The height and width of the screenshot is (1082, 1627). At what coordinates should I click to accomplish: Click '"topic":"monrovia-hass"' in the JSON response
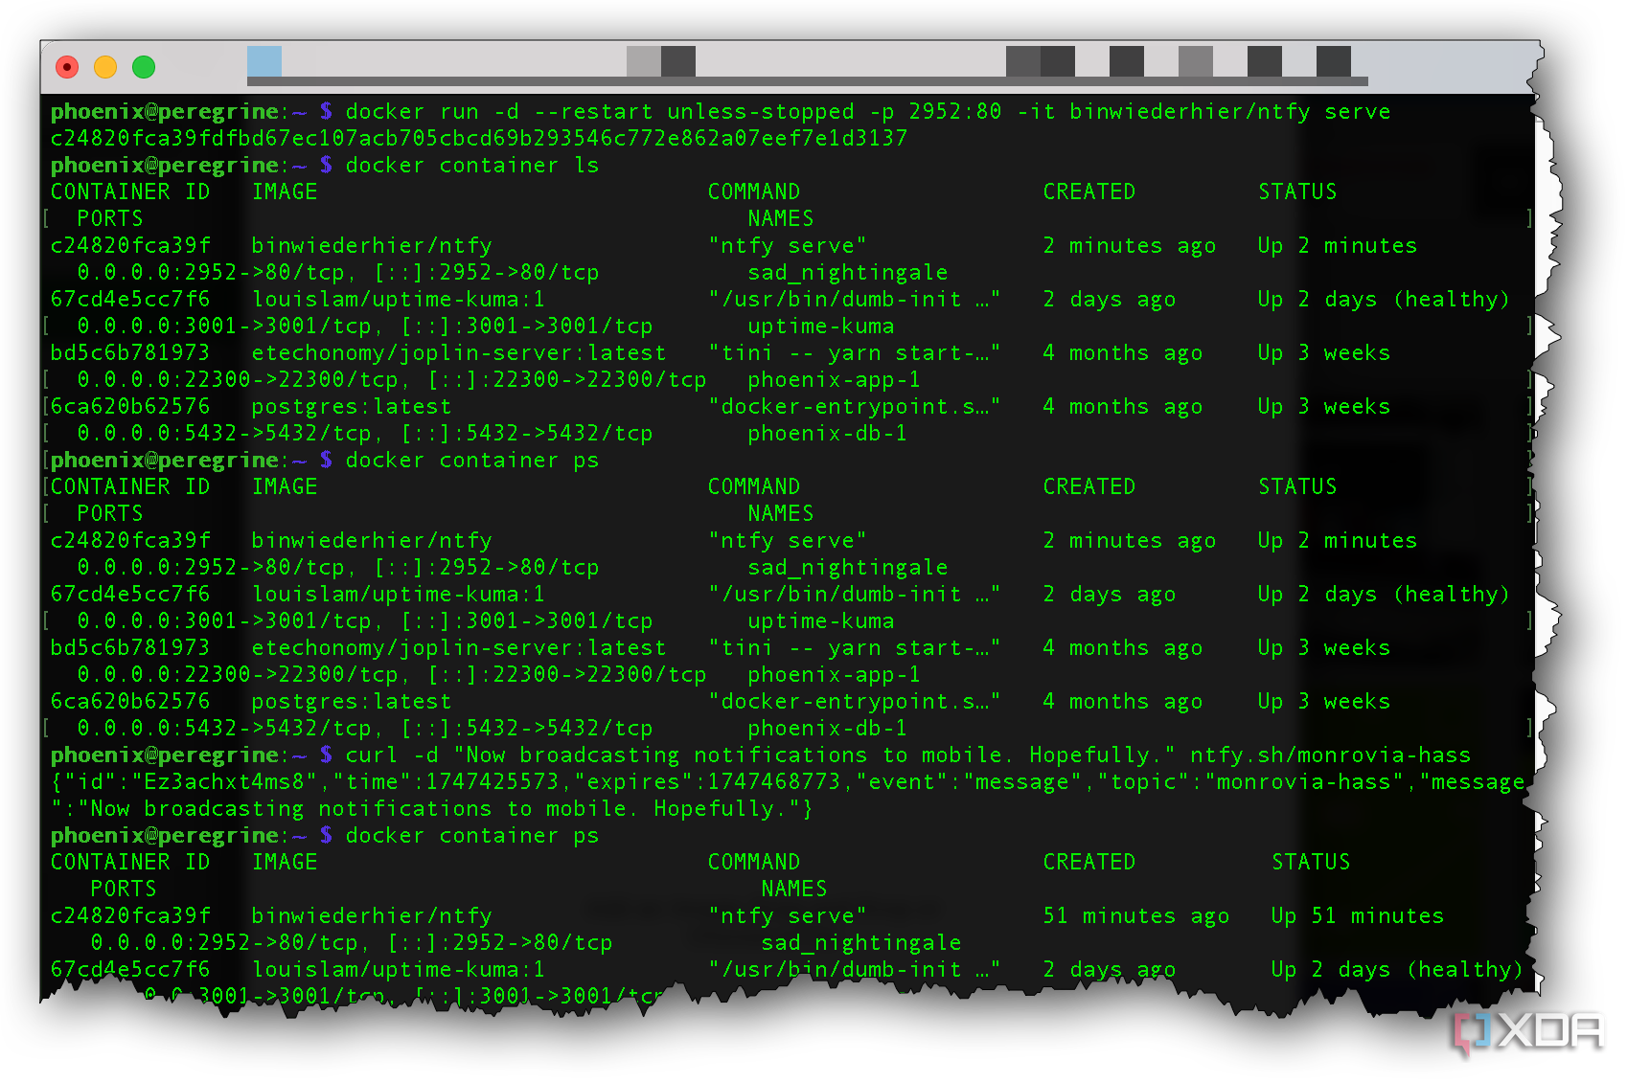(x=1250, y=782)
